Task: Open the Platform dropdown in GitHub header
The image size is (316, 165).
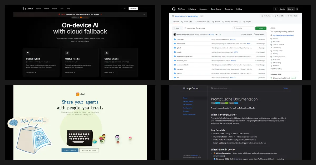Action: [x=182, y=9]
